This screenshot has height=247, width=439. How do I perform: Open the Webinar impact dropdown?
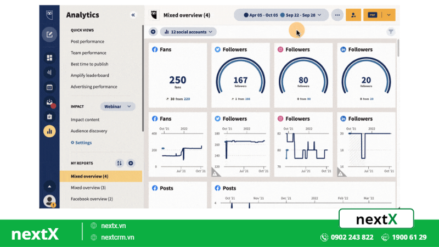(x=117, y=106)
